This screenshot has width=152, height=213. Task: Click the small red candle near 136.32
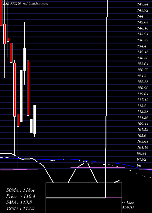pos(8,40)
